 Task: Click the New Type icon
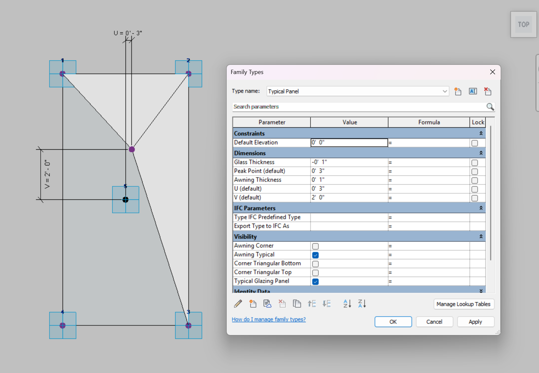458,91
